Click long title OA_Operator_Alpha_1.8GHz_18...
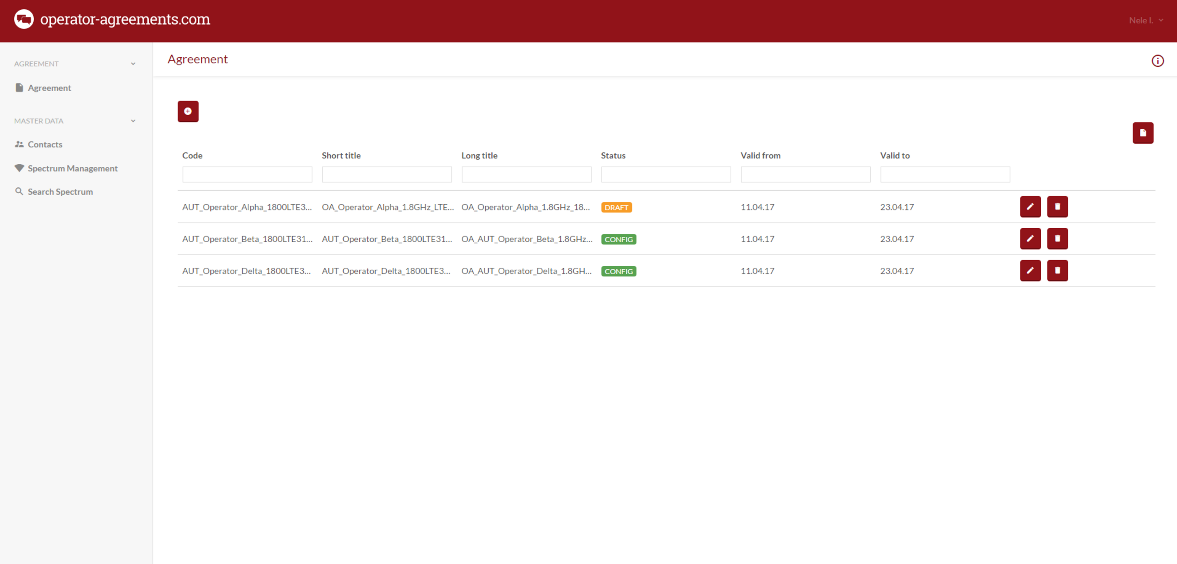This screenshot has height=564, width=1177. tap(525, 207)
